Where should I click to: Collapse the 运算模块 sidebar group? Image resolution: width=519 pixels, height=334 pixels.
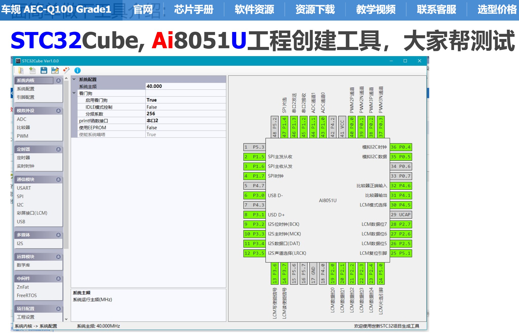point(58,257)
